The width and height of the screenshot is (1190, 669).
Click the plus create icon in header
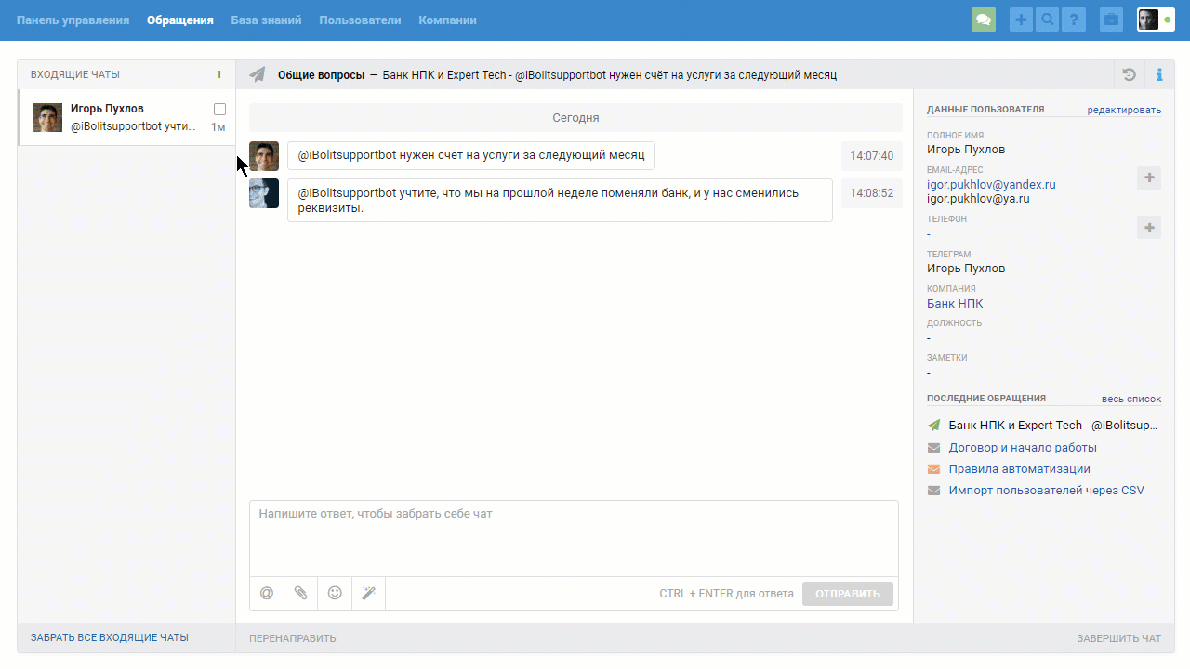click(x=1022, y=20)
